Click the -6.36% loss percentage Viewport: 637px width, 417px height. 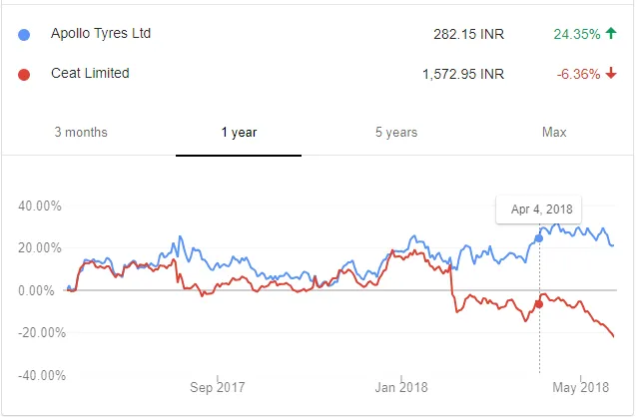(x=577, y=73)
